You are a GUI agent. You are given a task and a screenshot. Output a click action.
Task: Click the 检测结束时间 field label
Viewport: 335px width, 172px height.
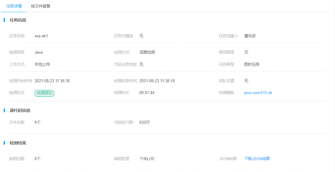[125, 81]
